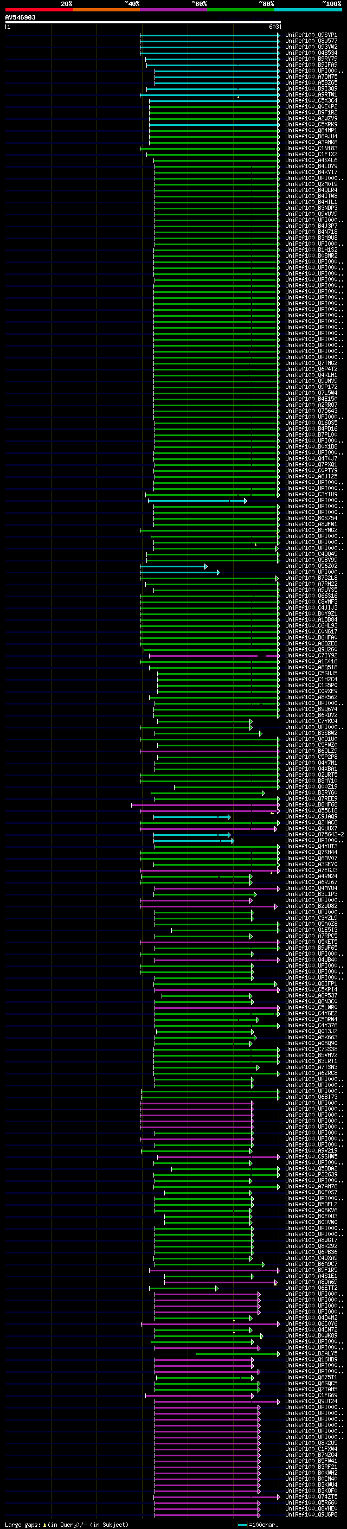Open hit UniRef100_Q6C0Y6

point(311,1323)
